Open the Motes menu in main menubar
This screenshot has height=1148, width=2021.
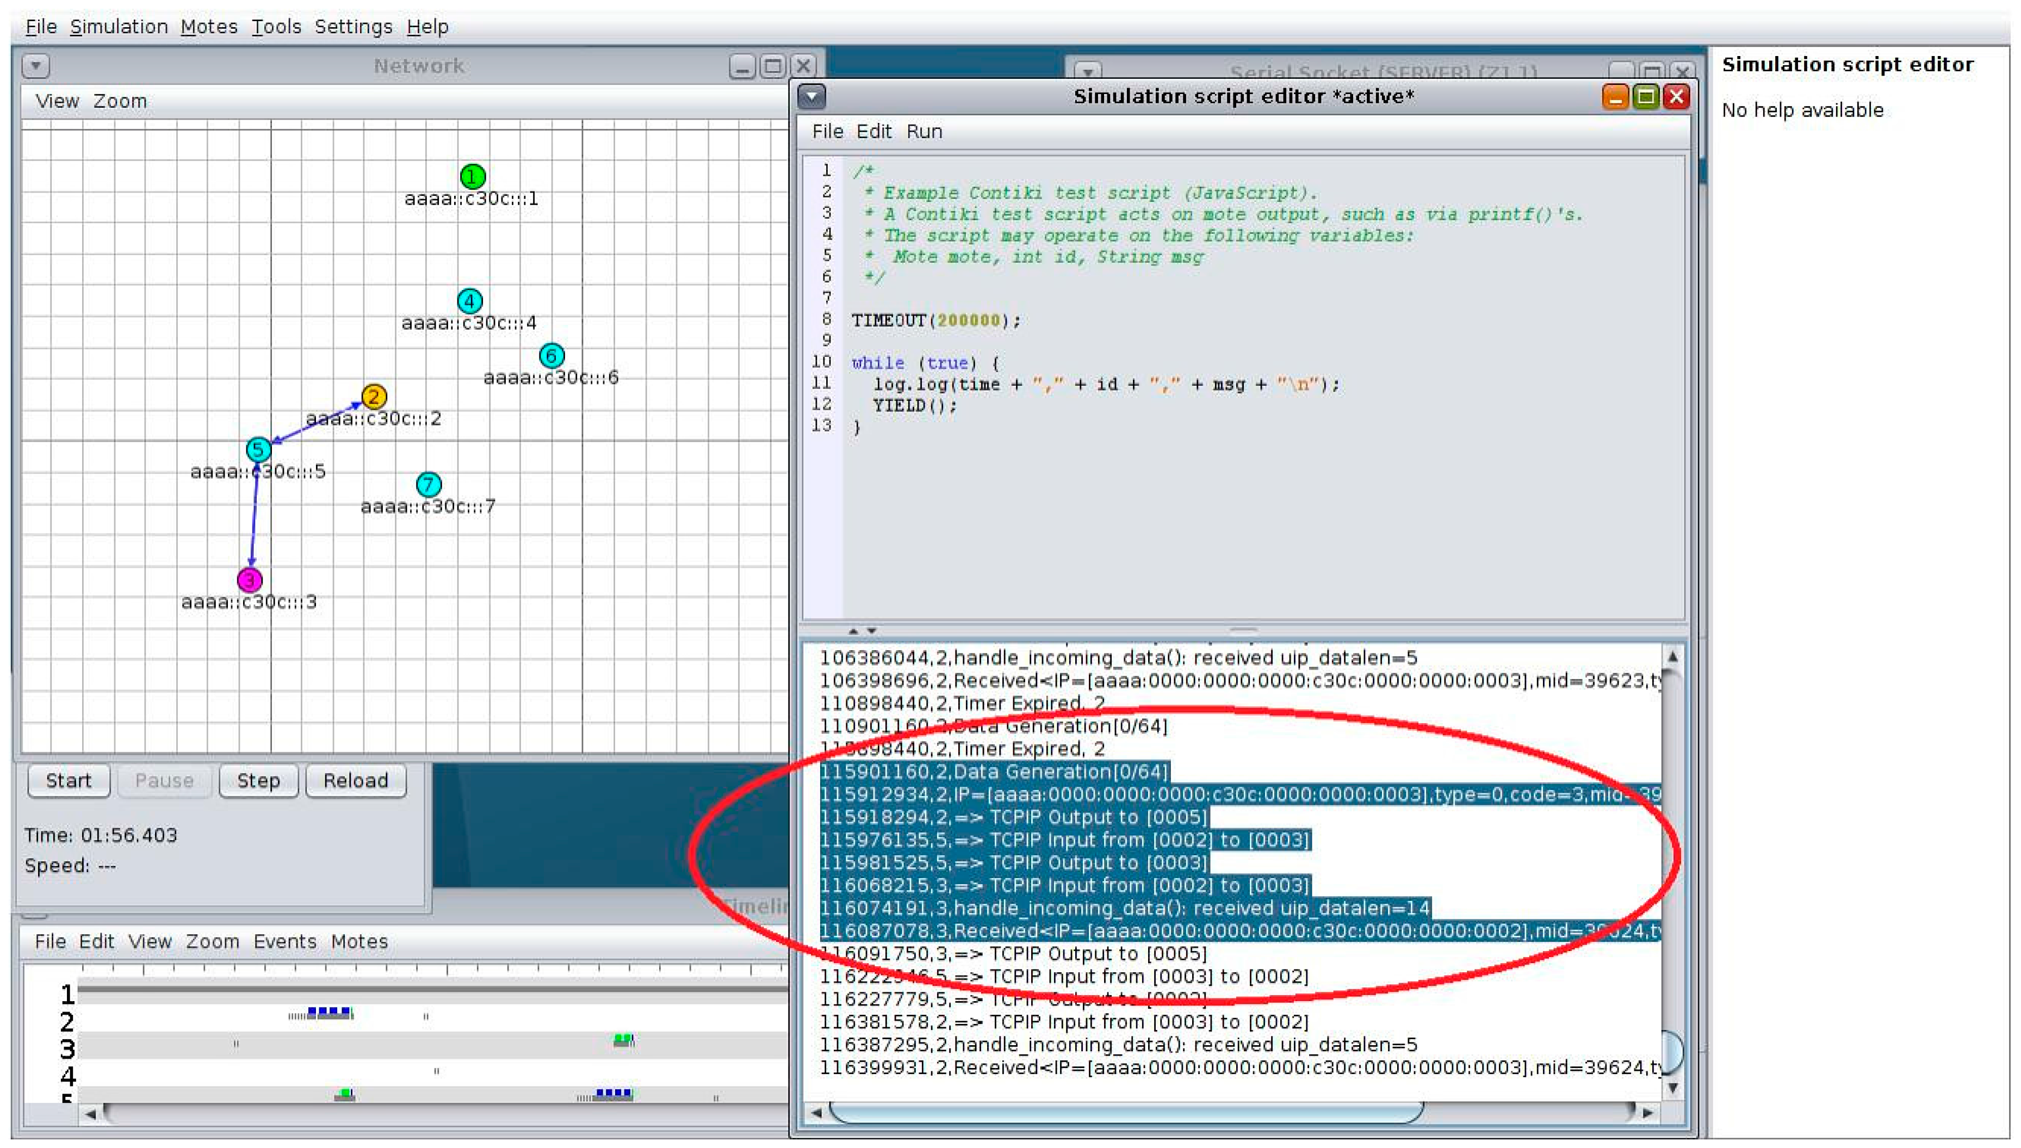tap(209, 27)
